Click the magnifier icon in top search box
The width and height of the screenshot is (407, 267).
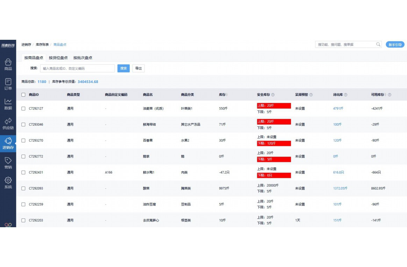378,45
